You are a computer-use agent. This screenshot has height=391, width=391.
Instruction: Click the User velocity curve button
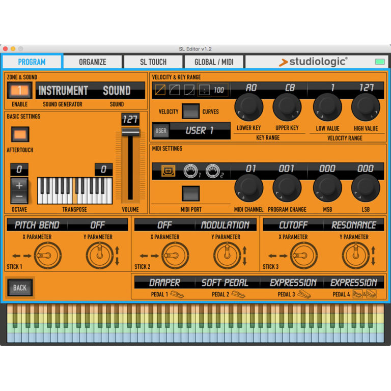tap(161, 131)
